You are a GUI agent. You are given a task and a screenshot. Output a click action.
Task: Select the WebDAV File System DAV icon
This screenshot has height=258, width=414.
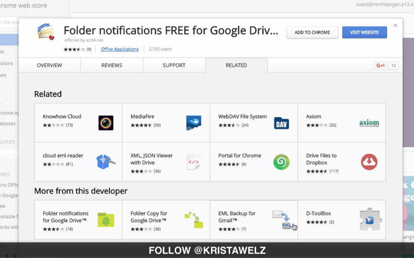click(x=281, y=123)
